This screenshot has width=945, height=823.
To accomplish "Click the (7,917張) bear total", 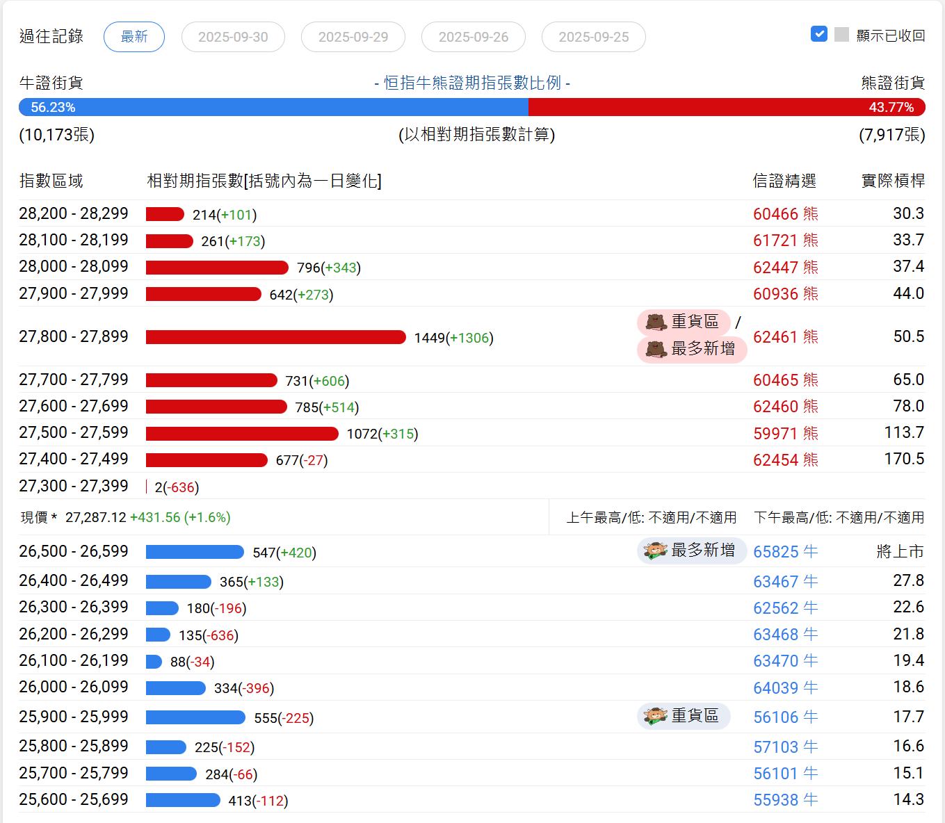I will [892, 135].
